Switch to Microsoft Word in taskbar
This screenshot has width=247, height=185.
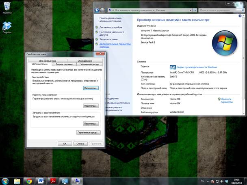(41, 181)
